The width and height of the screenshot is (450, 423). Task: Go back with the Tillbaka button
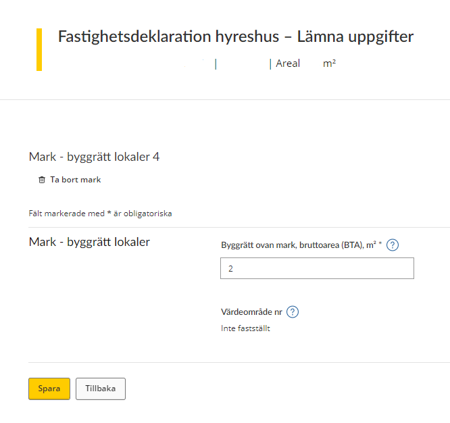coord(101,389)
